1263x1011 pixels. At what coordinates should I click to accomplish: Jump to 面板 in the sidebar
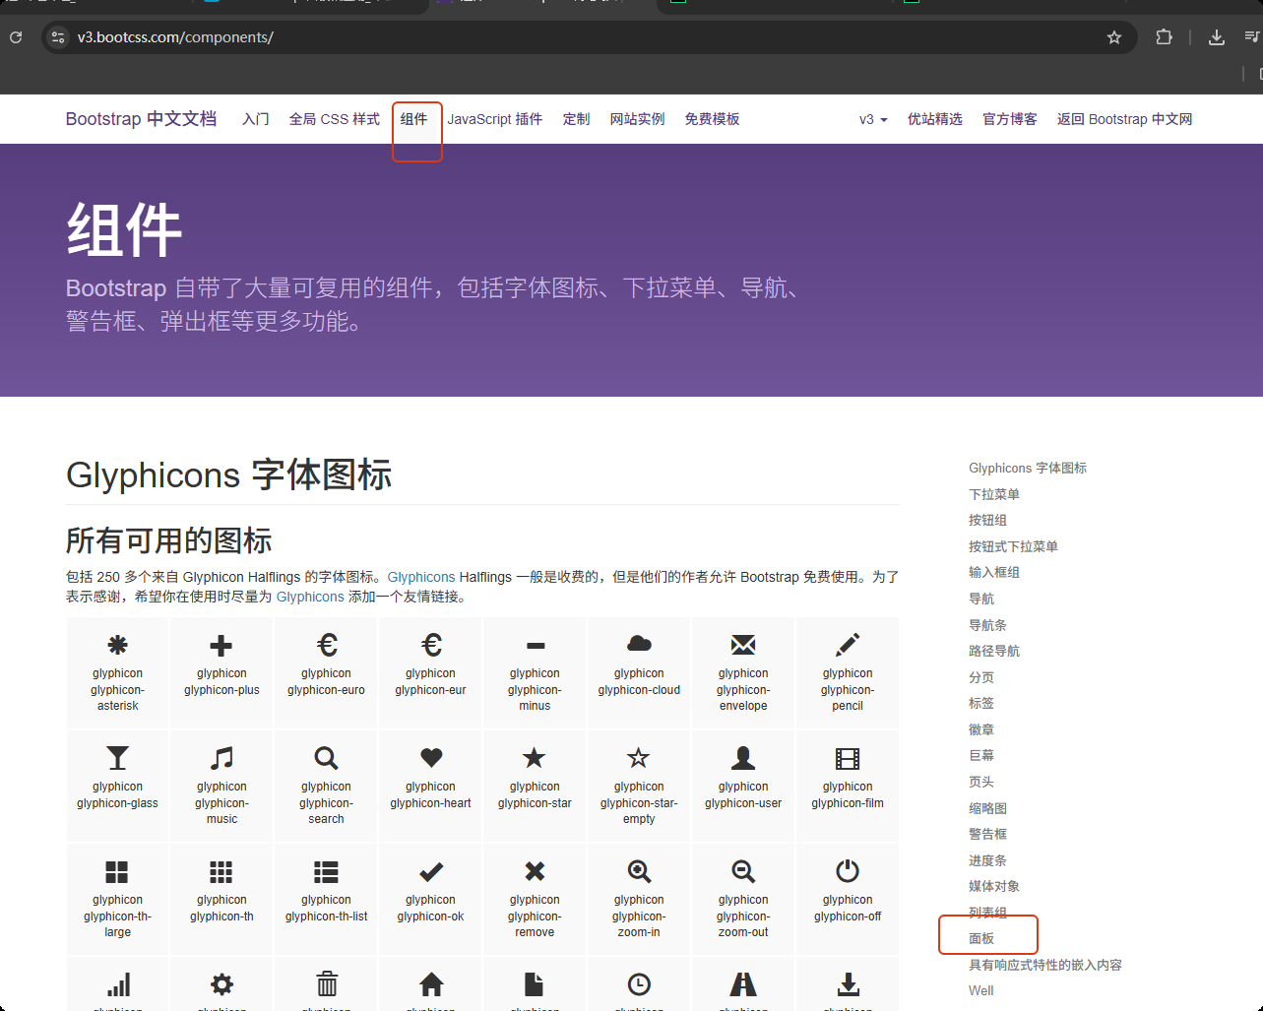pyautogui.click(x=981, y=938)
